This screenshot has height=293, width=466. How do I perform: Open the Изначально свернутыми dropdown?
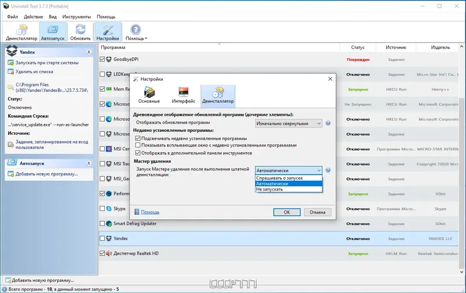point(288,123)
